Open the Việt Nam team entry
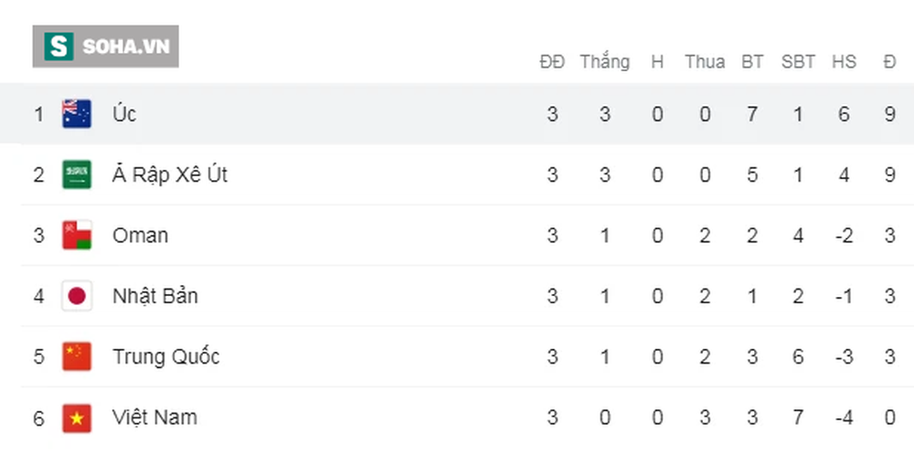 [154, 417]
